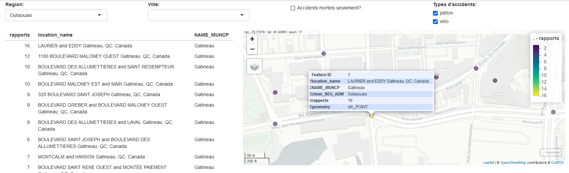Viewport: 569px width, 173px height.
Task: Select row BOULEVARD SAINT RENE OUEST and MONTÉE PAIEMENT
Action: (119, 168)
